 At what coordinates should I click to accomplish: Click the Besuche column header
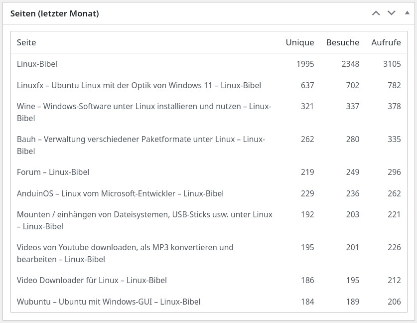pyautogui.click(x=343, y=42)
